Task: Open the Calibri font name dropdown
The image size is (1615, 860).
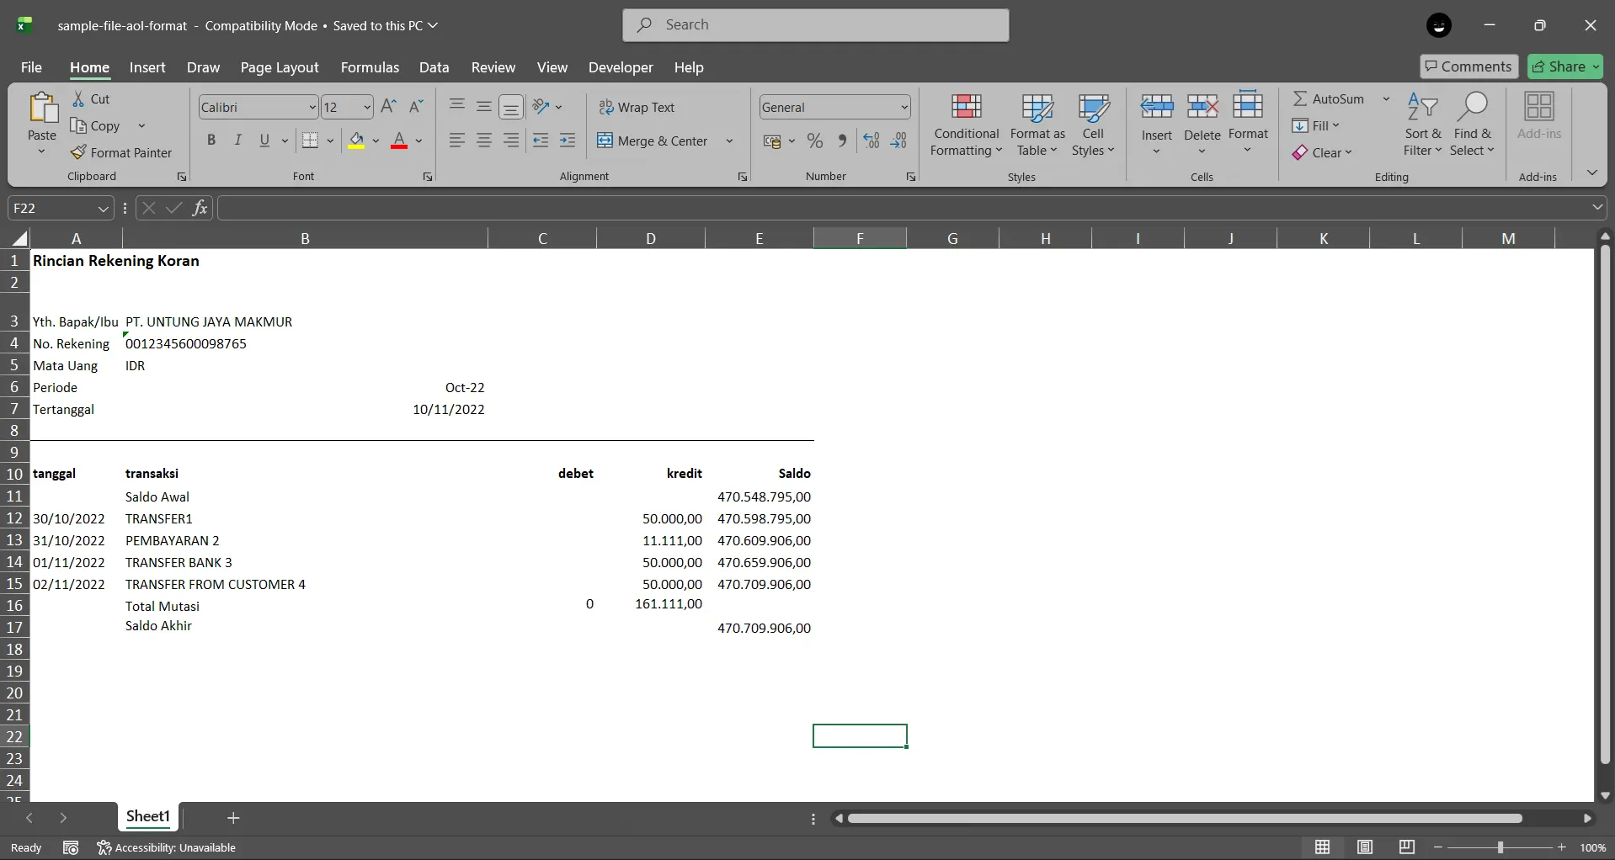Action: click(x=312, y=107)
